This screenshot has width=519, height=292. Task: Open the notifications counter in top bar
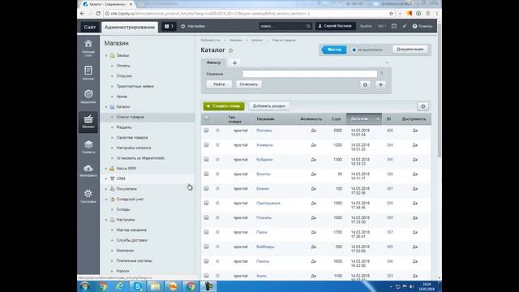point(169,26)
